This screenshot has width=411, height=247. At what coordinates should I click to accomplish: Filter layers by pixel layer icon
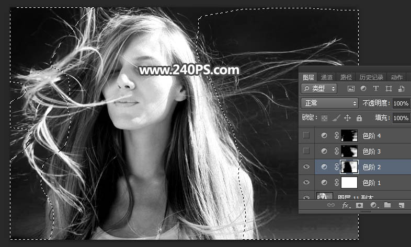pyautogui.click(x=351, y=88)
